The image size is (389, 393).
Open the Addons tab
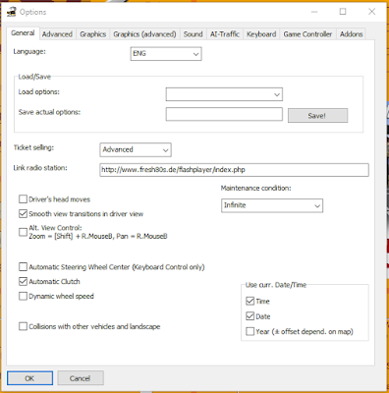click(351, 34)
